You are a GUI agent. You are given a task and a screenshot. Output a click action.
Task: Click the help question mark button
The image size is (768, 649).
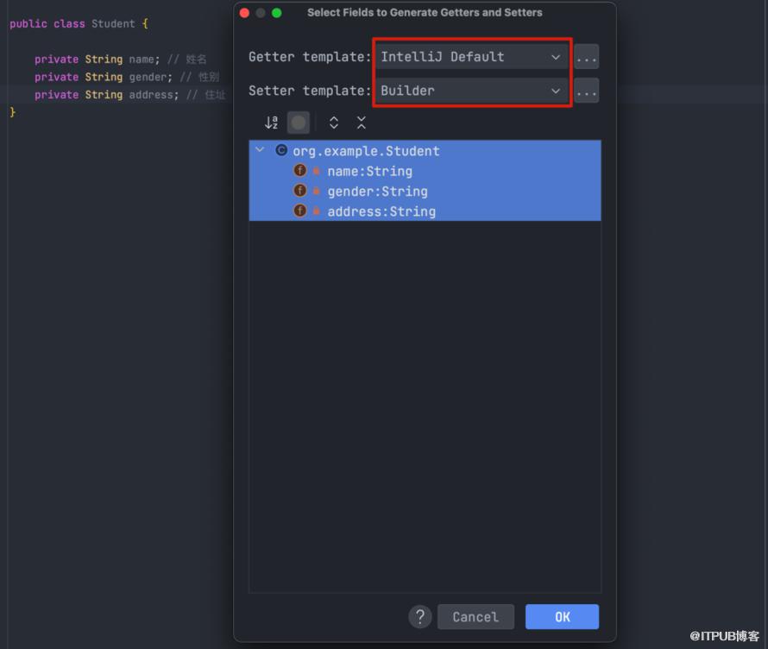coord(419,616)
